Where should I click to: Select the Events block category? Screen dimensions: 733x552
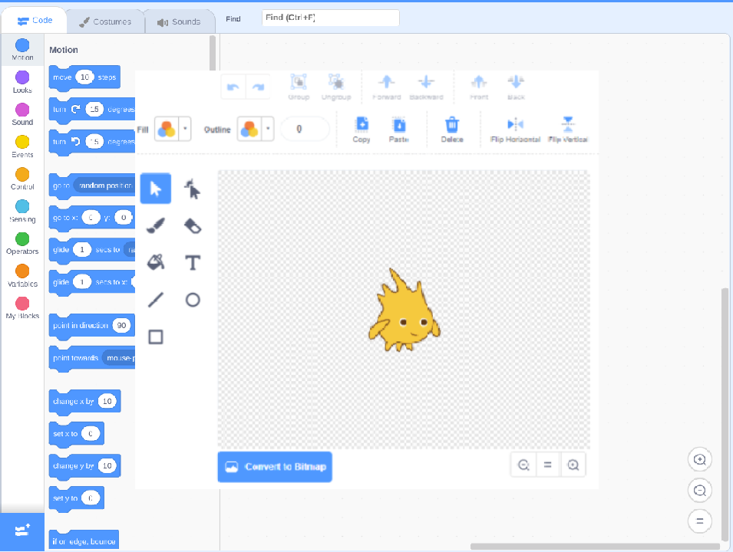tap(22, 146)
